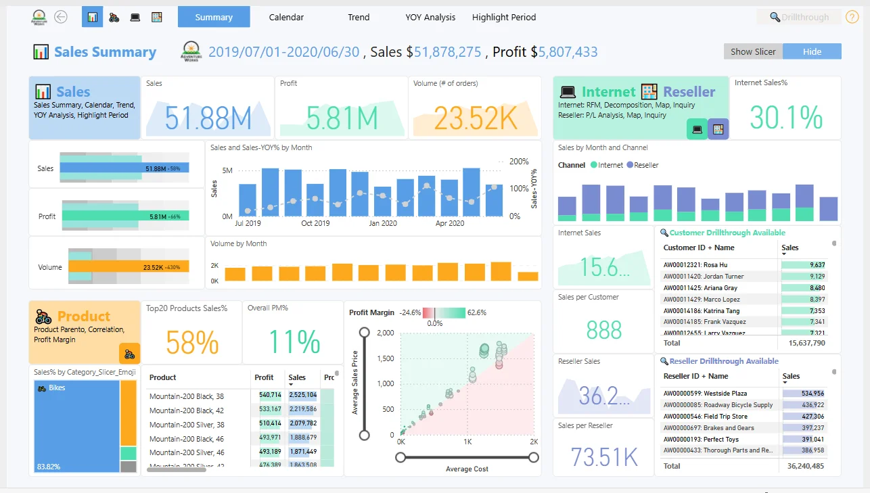Toggle the Show Slicer option
This screenshot has width=870, height=493.
753,51
